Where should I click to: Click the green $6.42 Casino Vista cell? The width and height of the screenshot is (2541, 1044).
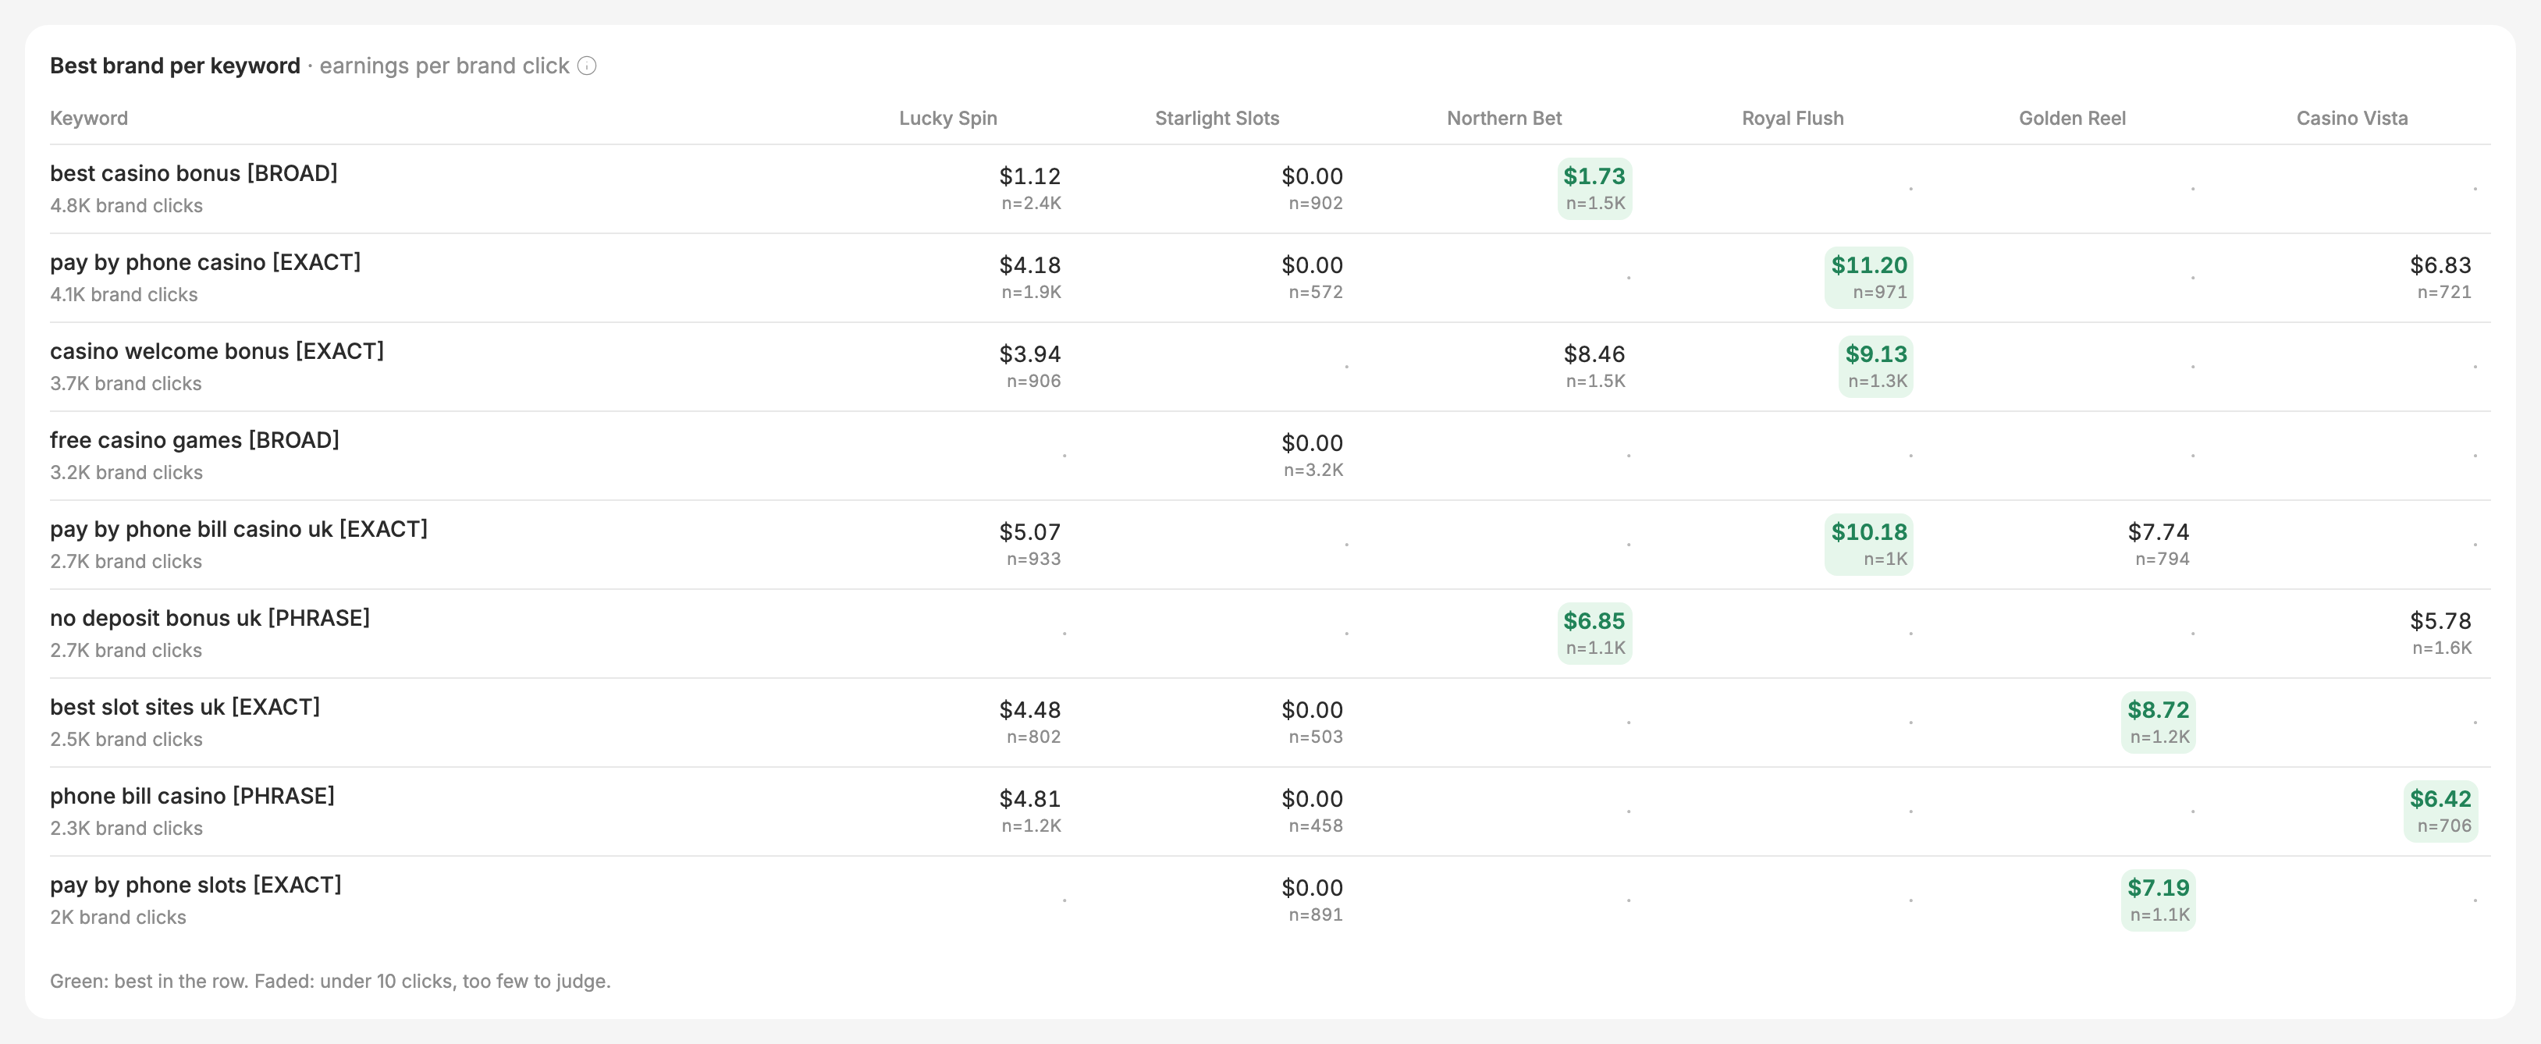pos(2440,811)
